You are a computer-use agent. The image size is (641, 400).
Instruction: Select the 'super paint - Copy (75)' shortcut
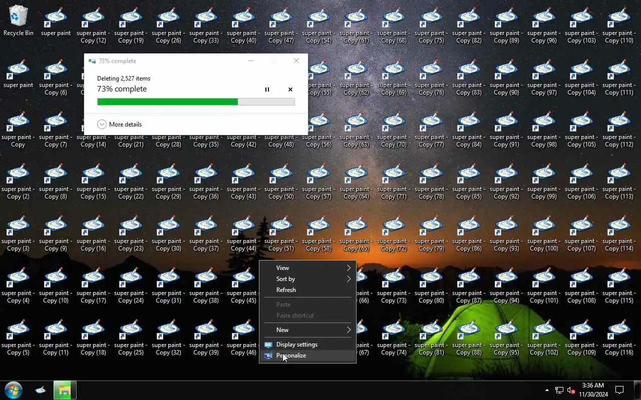pos(432,25)
